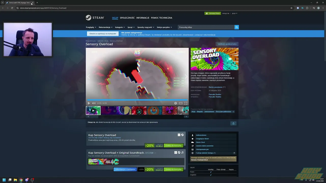Open the język language dropdown

click(235, 13)
